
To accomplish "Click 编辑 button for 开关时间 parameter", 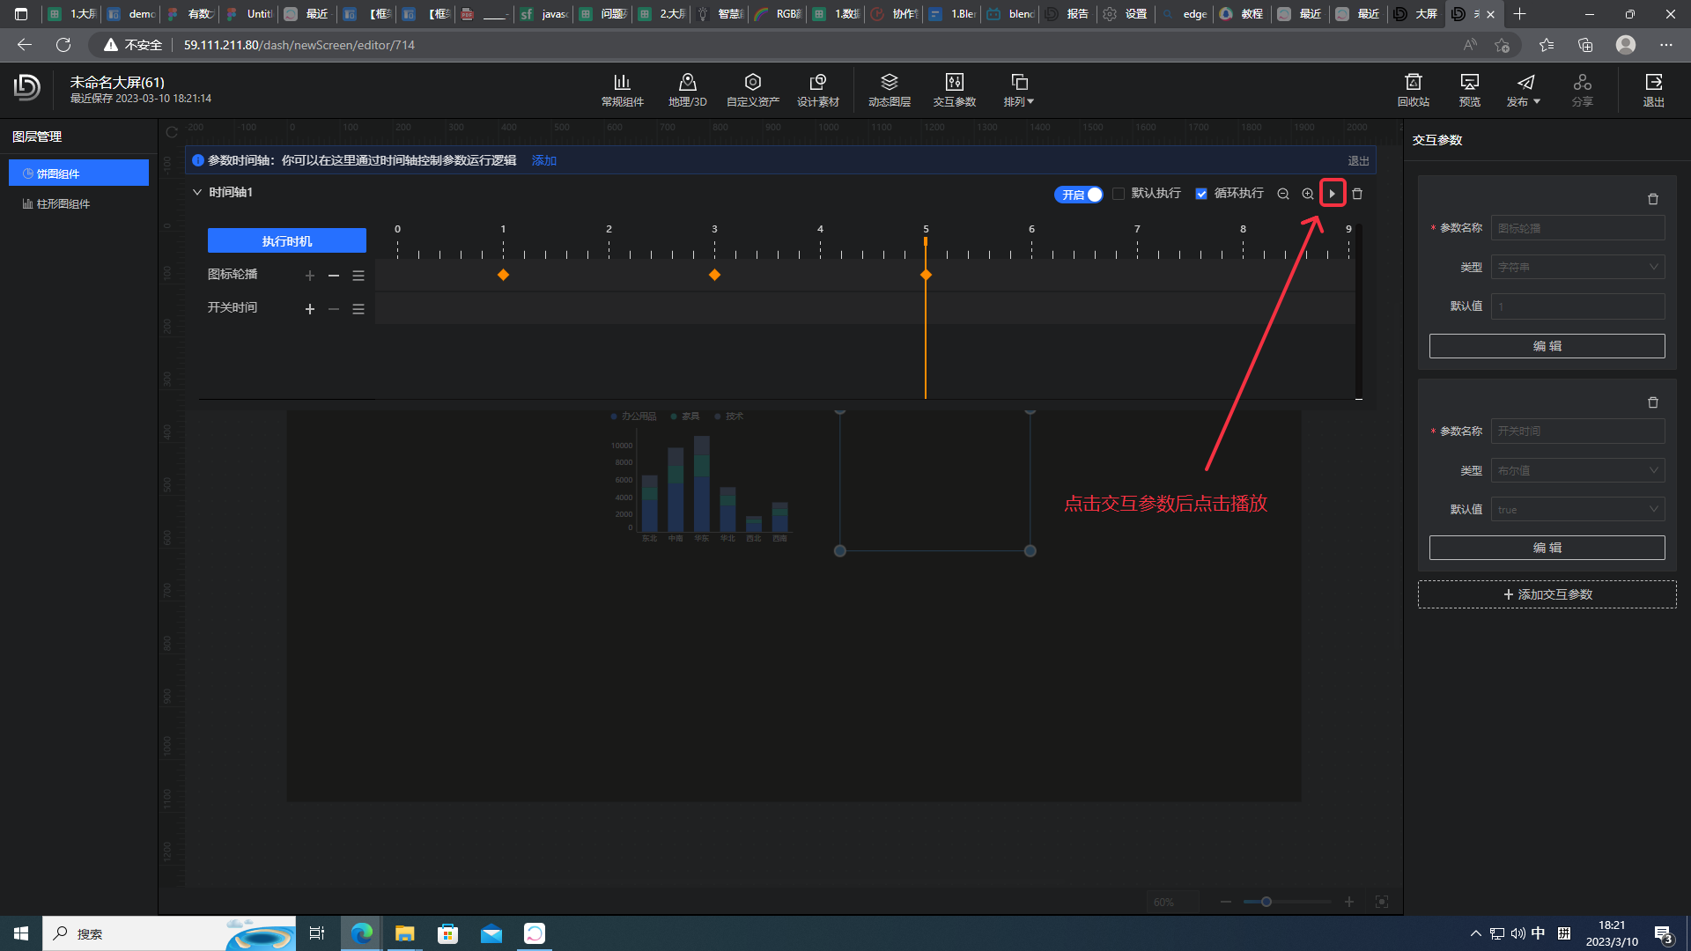I will pyautogui.click(x=1547, y=548).
